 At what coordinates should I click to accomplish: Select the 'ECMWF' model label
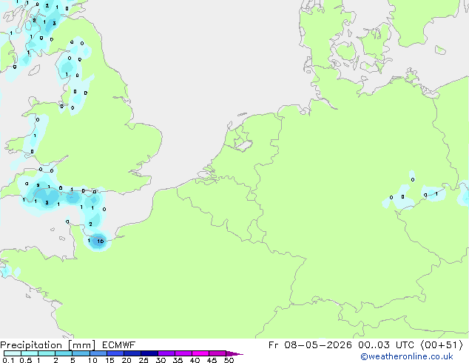coord(119,345)
